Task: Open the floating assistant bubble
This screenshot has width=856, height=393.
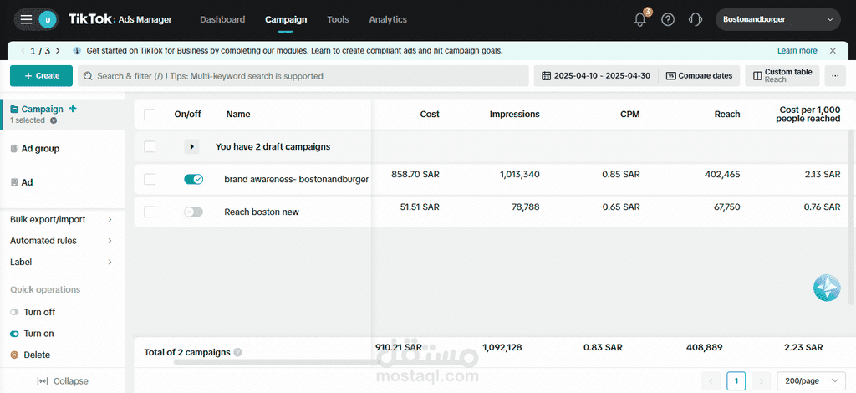Action: [x=827, y=288]
